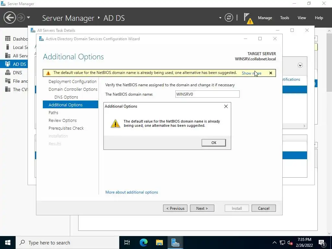Screen dimensions: 332x249
Task: Open Task View on the taskbar
Action: click(127, 243)
